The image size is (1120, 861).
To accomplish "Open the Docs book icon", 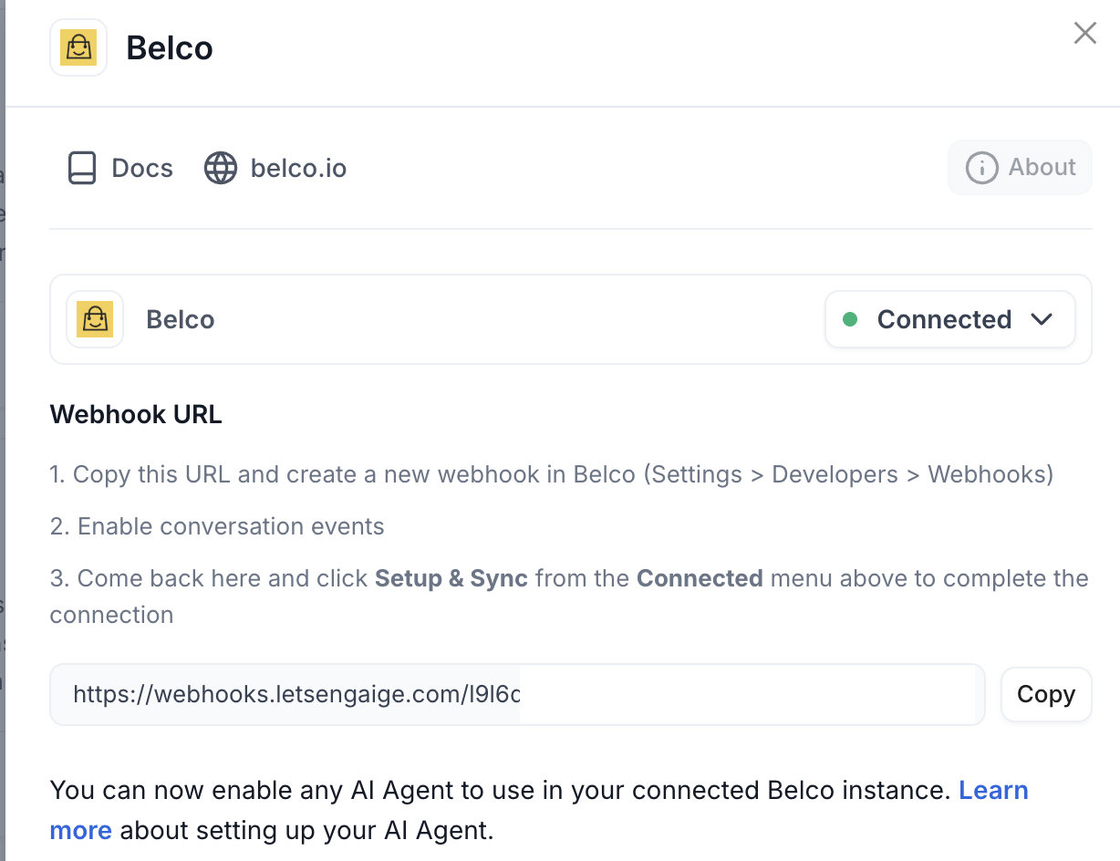I will 82,168.
